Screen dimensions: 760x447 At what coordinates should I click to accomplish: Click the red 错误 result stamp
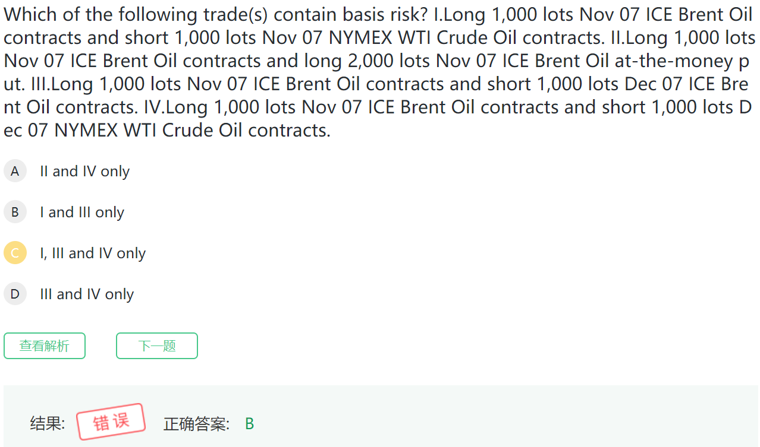click(x=111, y=422)
